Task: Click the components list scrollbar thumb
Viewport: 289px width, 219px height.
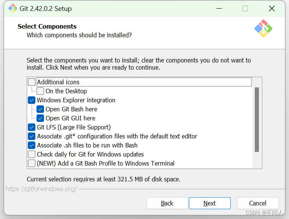Action: [257, 120]
